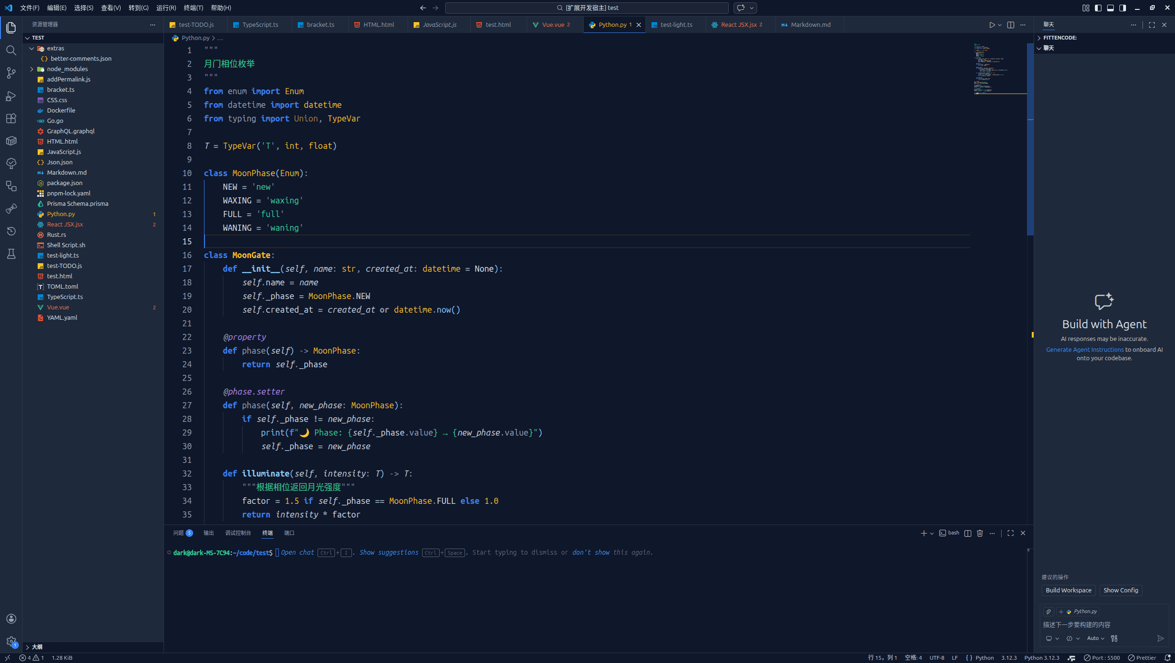Open notifications bell in status bar
Viewport: 1175px width, 663px height.
click(x=1167, y=658)
